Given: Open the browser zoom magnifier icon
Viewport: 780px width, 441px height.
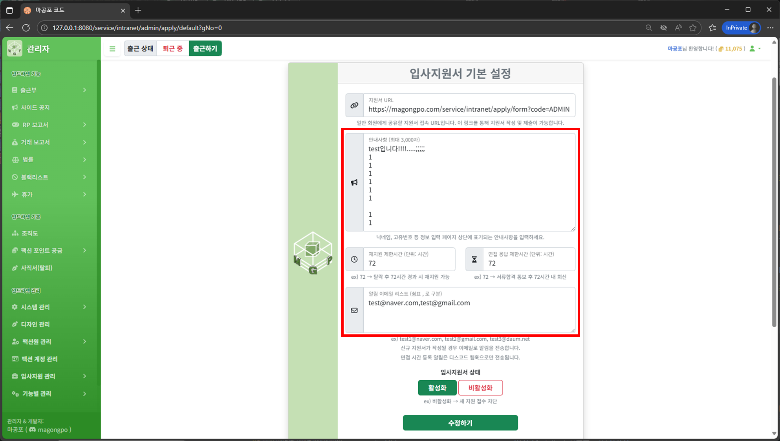Looking at the screenshot, I should click(649, 28).
